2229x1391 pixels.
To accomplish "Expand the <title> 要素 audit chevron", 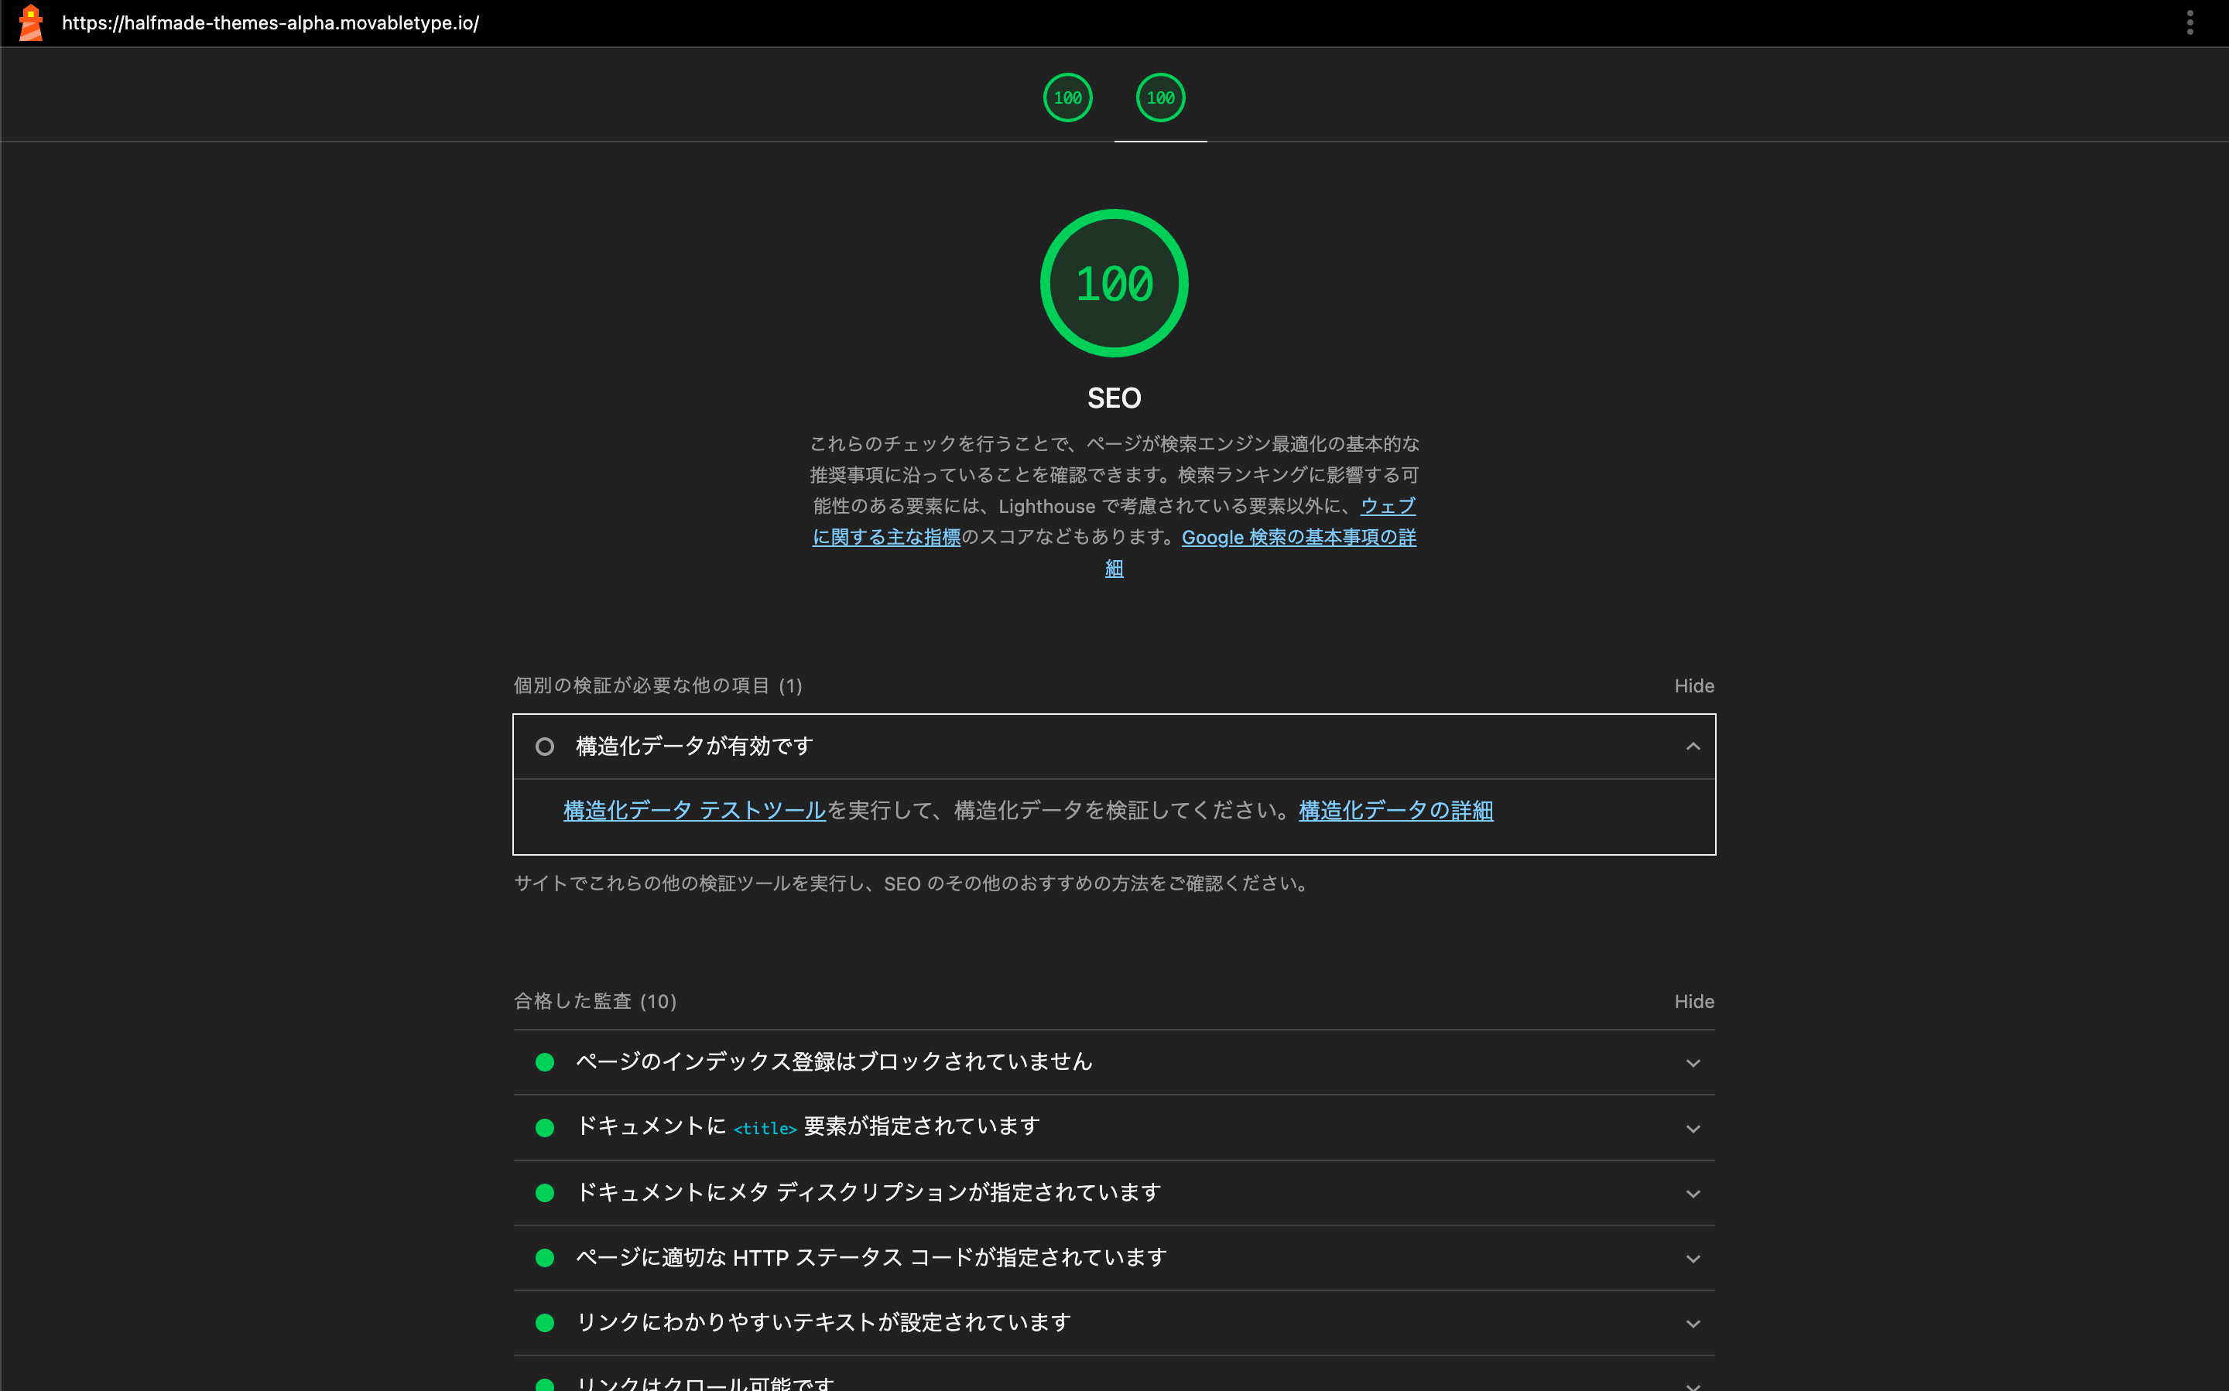I will tap(1693, 1128).
